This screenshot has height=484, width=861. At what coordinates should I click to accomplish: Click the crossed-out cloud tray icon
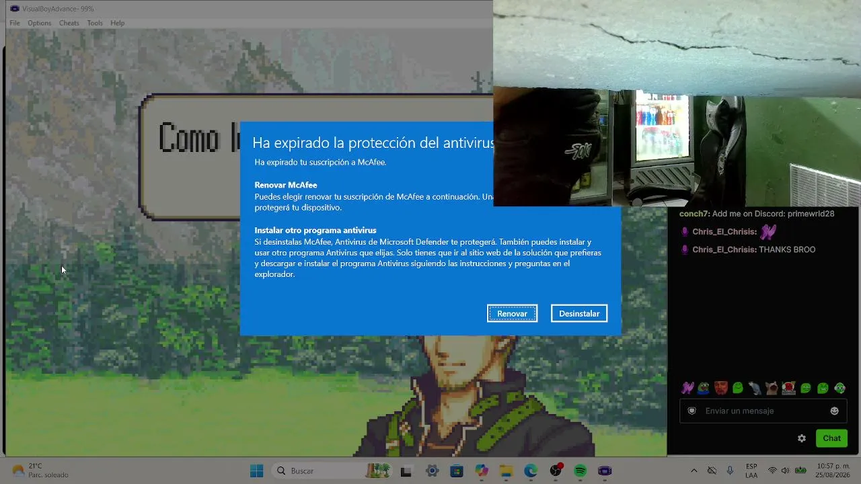click(x=712, y=471)
